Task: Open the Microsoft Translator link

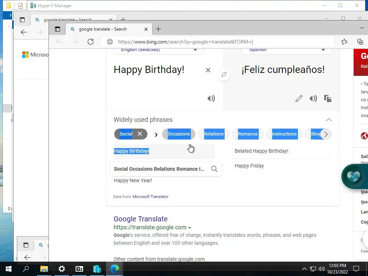Action: point(151,197)
